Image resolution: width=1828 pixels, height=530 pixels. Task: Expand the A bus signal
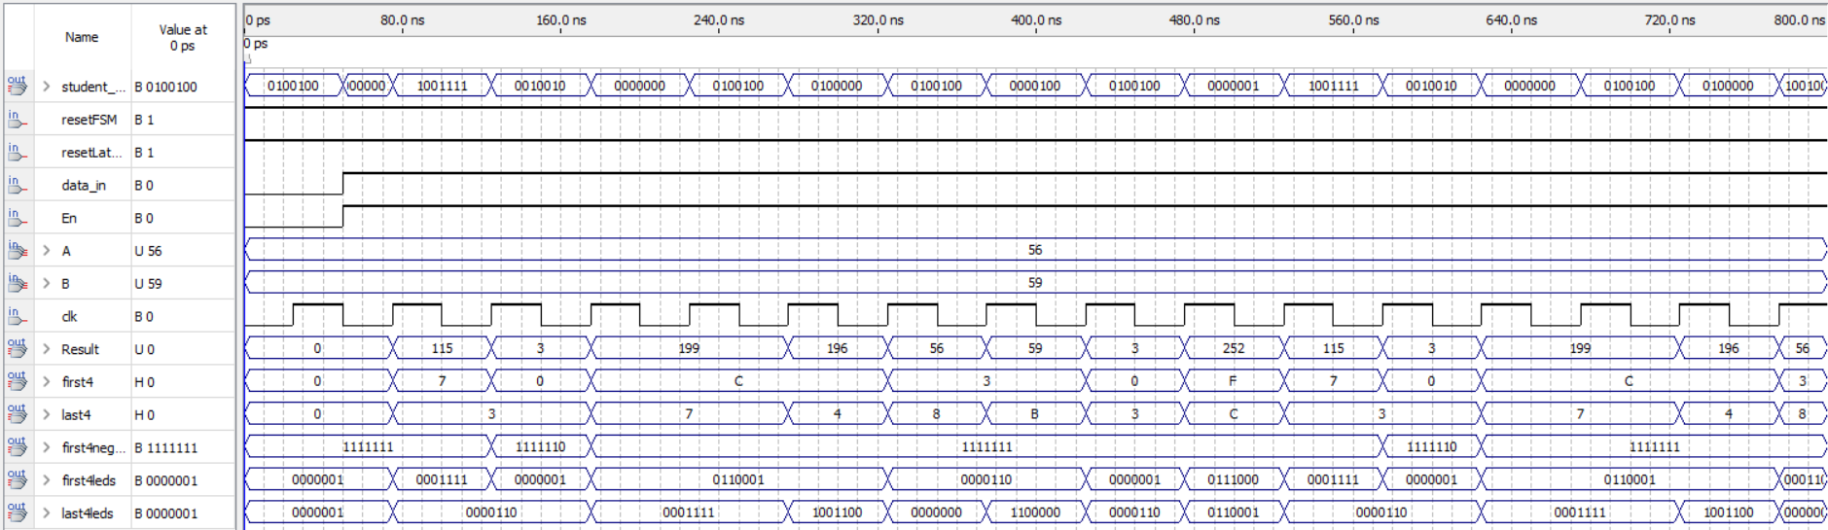[46, 251]
